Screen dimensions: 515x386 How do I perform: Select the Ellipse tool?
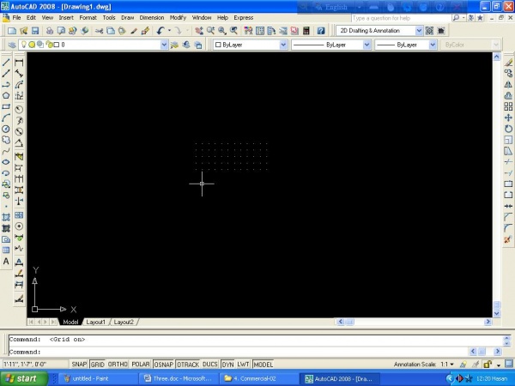pos(6,162)
